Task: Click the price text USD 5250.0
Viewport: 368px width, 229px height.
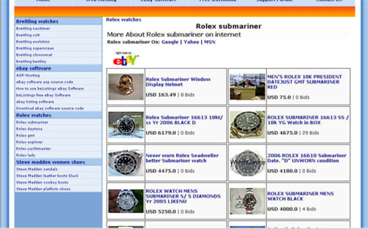Action: 161,211
